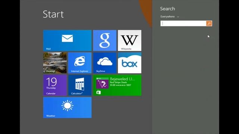Launch the Wikipedia tile

[x=130, y=41]
